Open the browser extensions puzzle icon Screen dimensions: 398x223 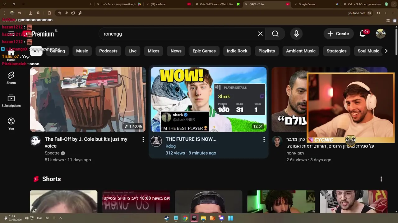click(x=49, y=13)
